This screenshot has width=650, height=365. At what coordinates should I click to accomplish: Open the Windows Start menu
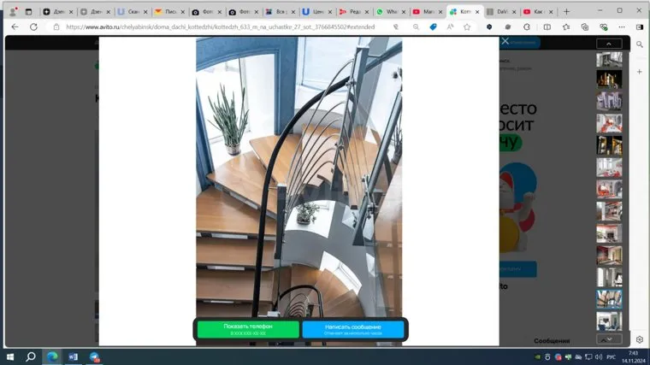coord(9,356)
